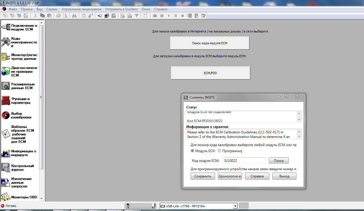Click the Сохранить button
The height and width of the screenshot is (211, 364).
point(203,176)
